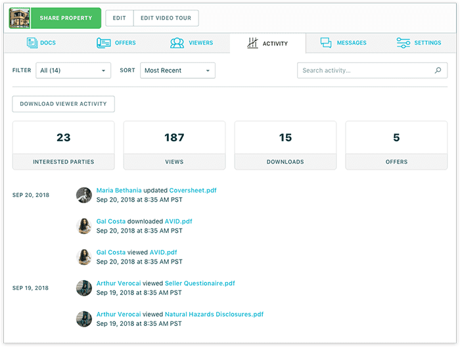Click the Messages chat bubble icon
The width and height of the screenshot is (460, 347).
(x=326, y=43)
